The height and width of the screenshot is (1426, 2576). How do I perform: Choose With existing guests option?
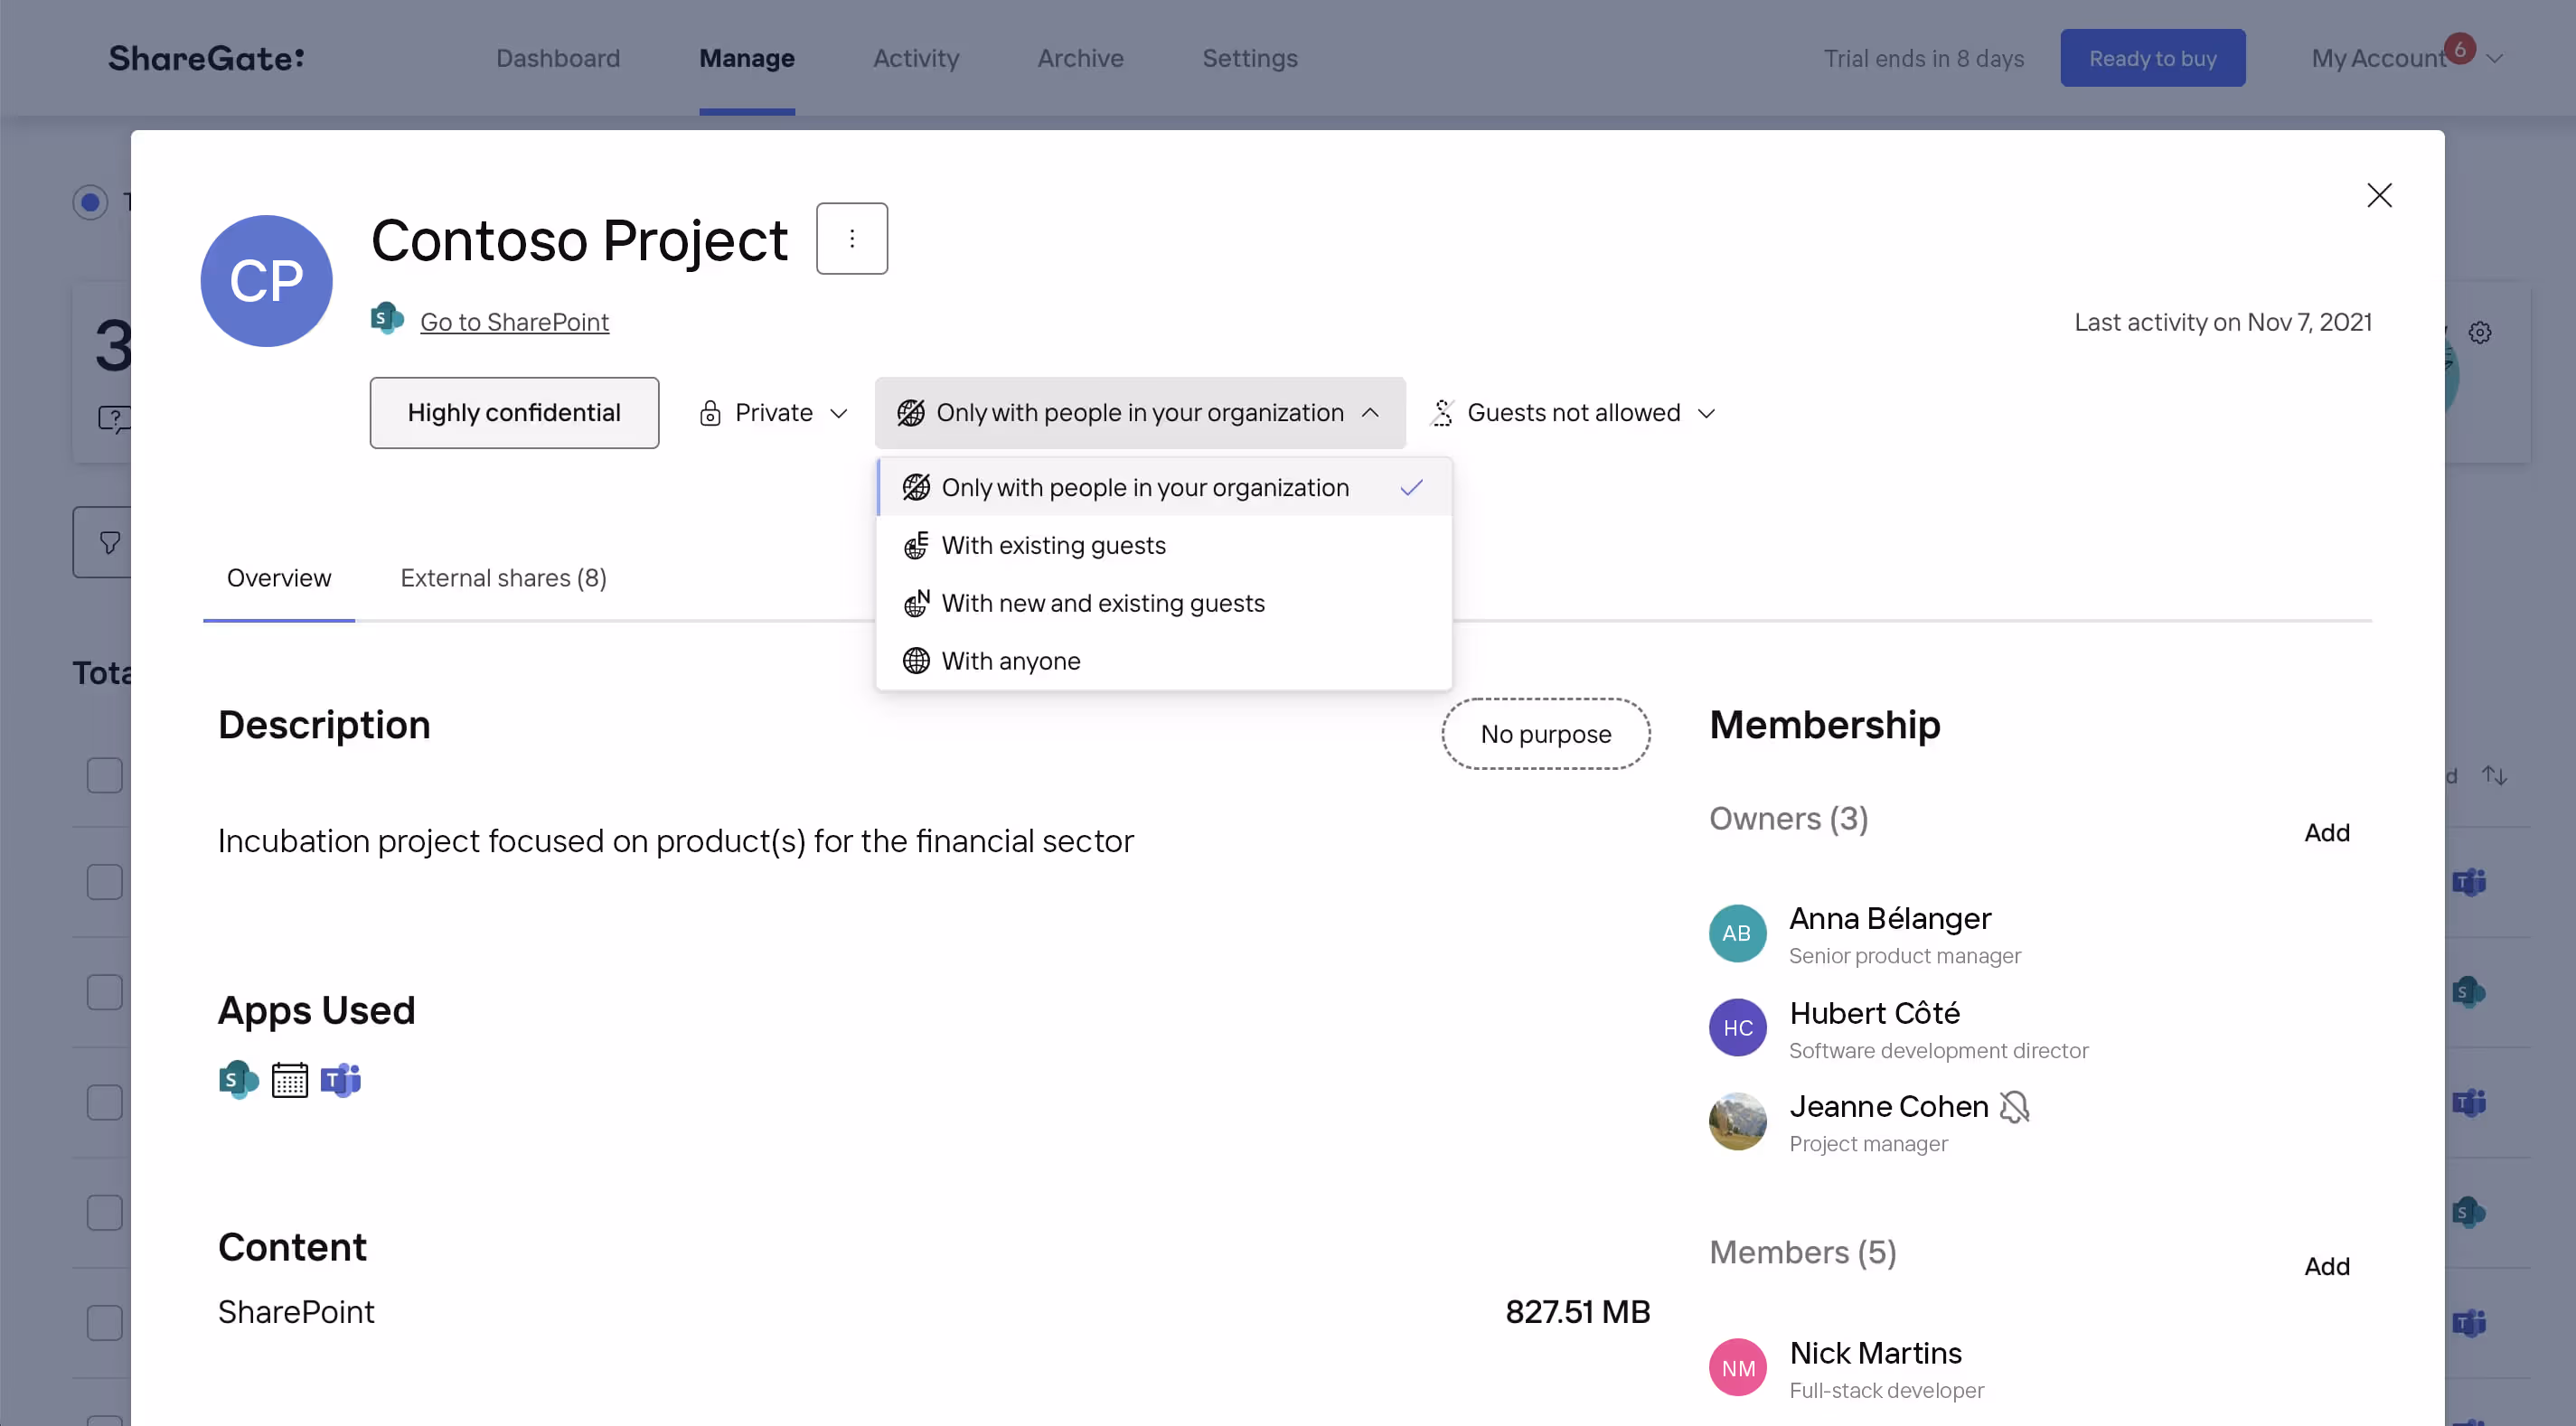coord(1053,546)
